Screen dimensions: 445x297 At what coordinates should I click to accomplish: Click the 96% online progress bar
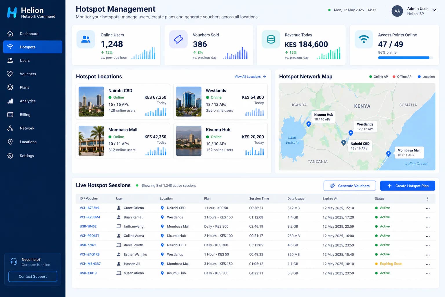pos(406,58)
